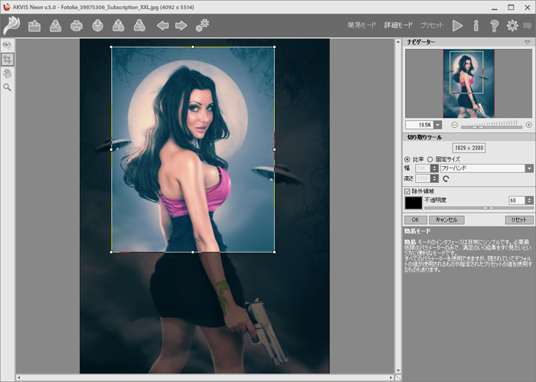Save the image using the save icon

55,26
